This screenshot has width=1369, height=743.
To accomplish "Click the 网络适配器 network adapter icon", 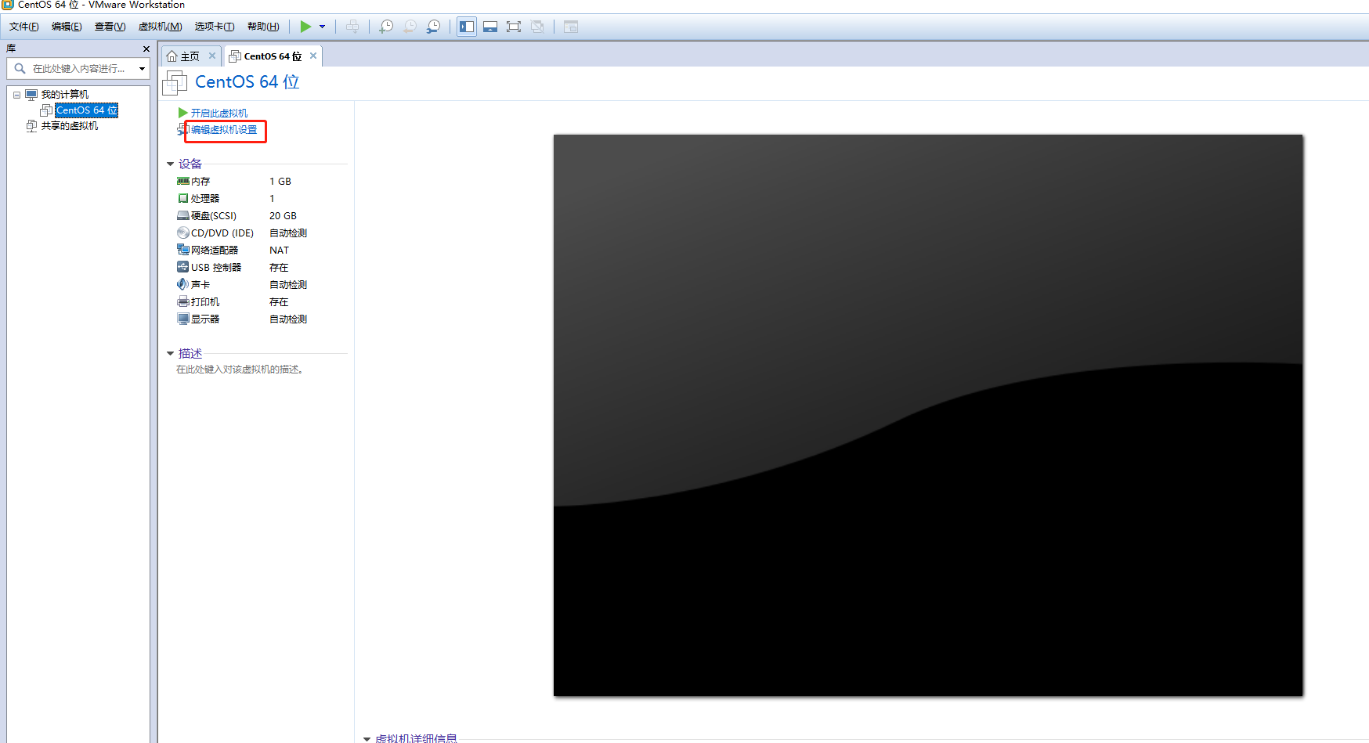I will tap(183, 250).
